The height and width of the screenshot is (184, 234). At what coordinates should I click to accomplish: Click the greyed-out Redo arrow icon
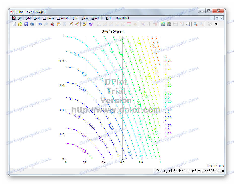click(x=46, y=24)
